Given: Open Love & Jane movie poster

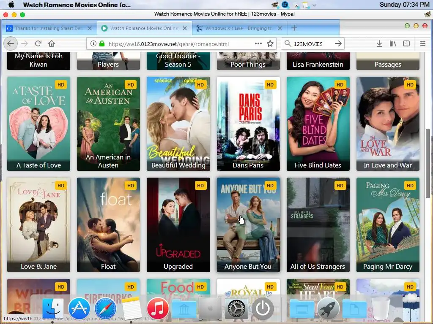Looking at the screenshot, I should tap(38, 225).
